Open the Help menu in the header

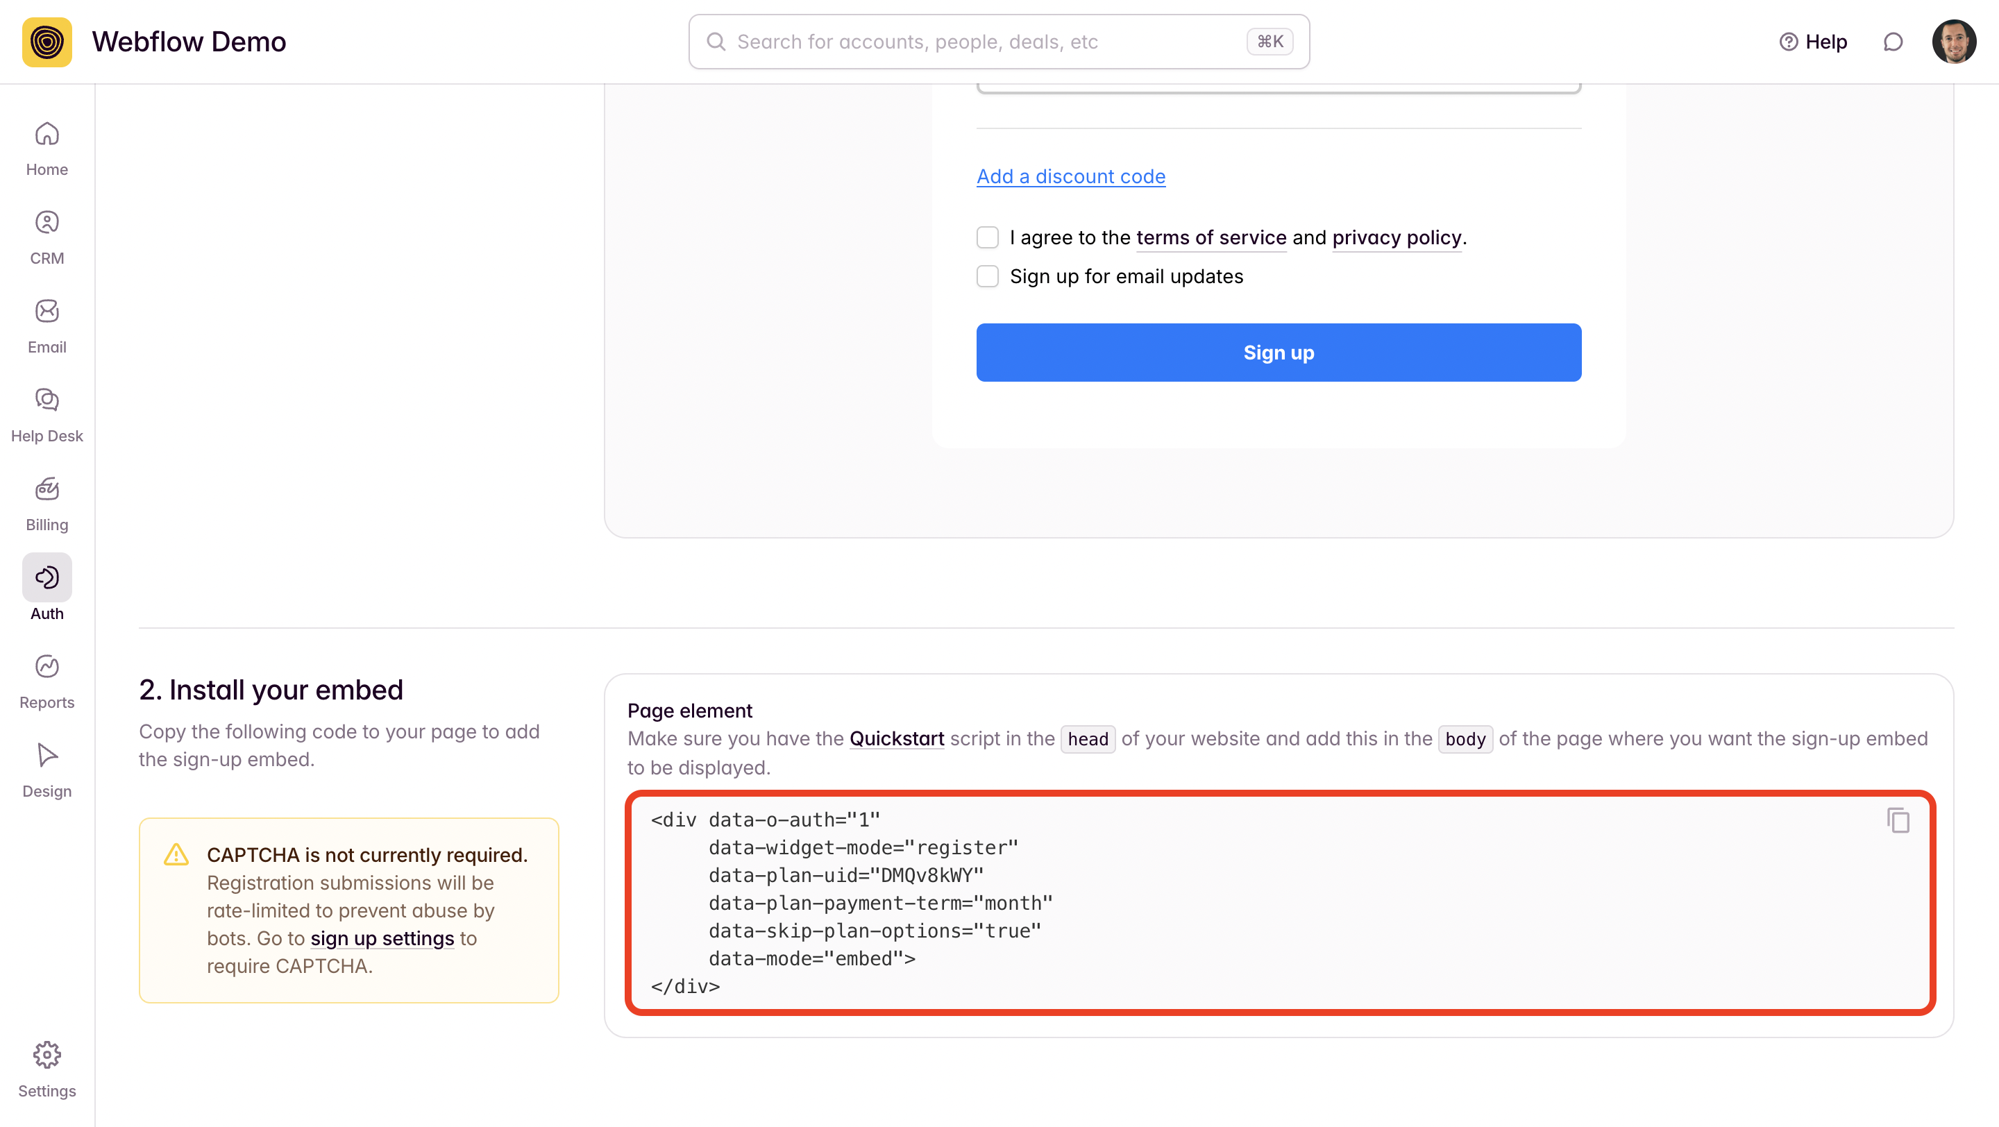pyautogui.click(x=1813, y=42)
